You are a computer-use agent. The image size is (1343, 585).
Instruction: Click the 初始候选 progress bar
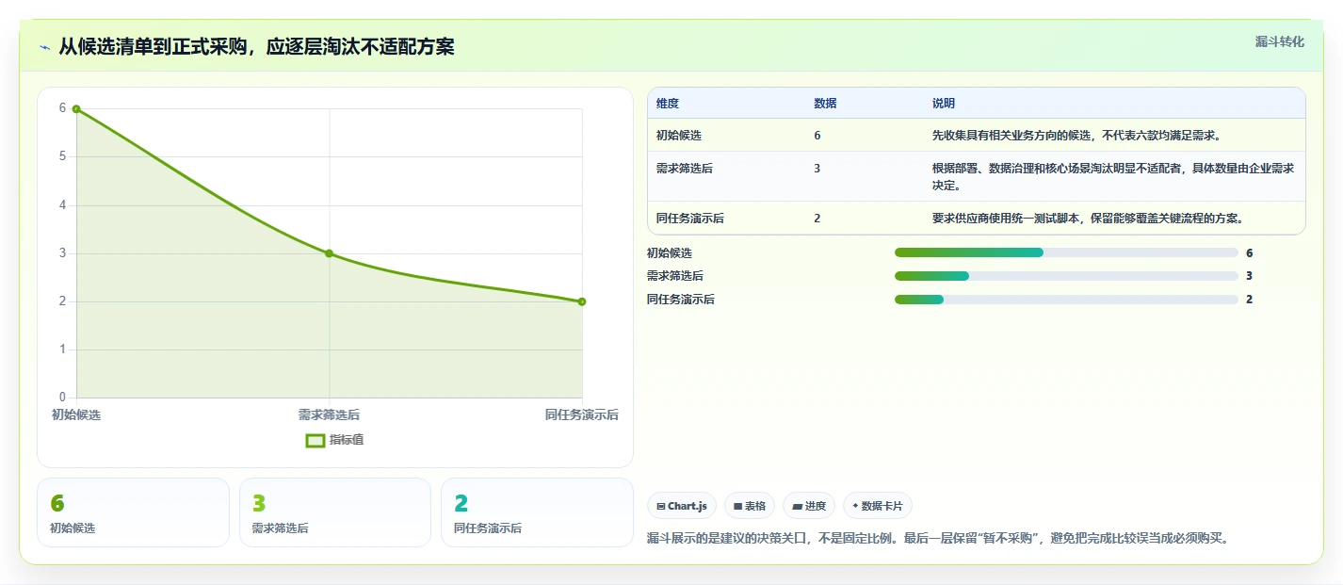[x=1066, y=252]
